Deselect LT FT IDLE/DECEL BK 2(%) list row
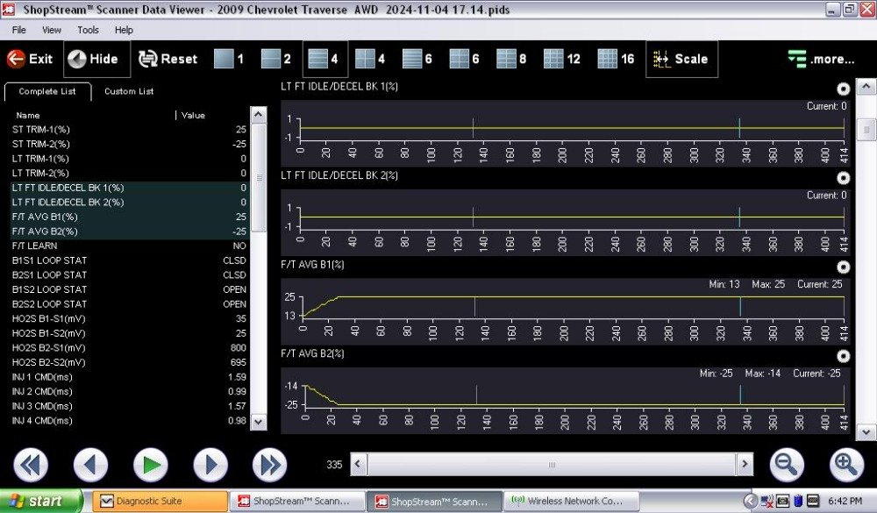877x513 pixels. click(x=129, y=202)
